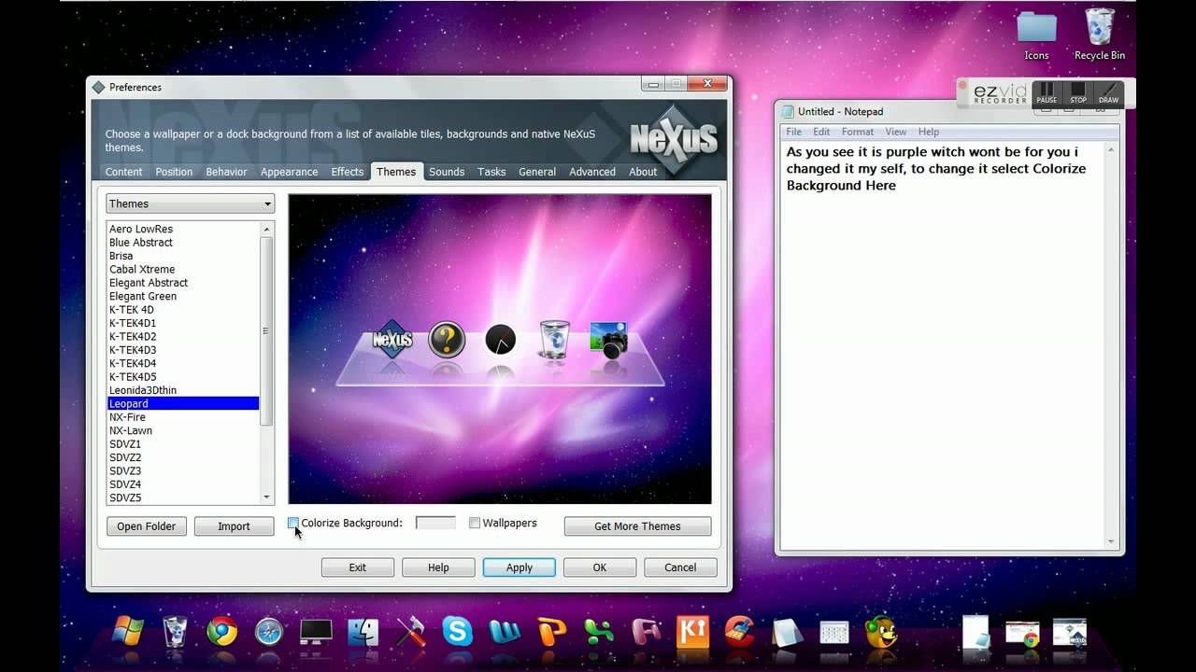Screen dimensions: 1196x672
Task: Launch the pink A Access icon
Action: point(646,632)
